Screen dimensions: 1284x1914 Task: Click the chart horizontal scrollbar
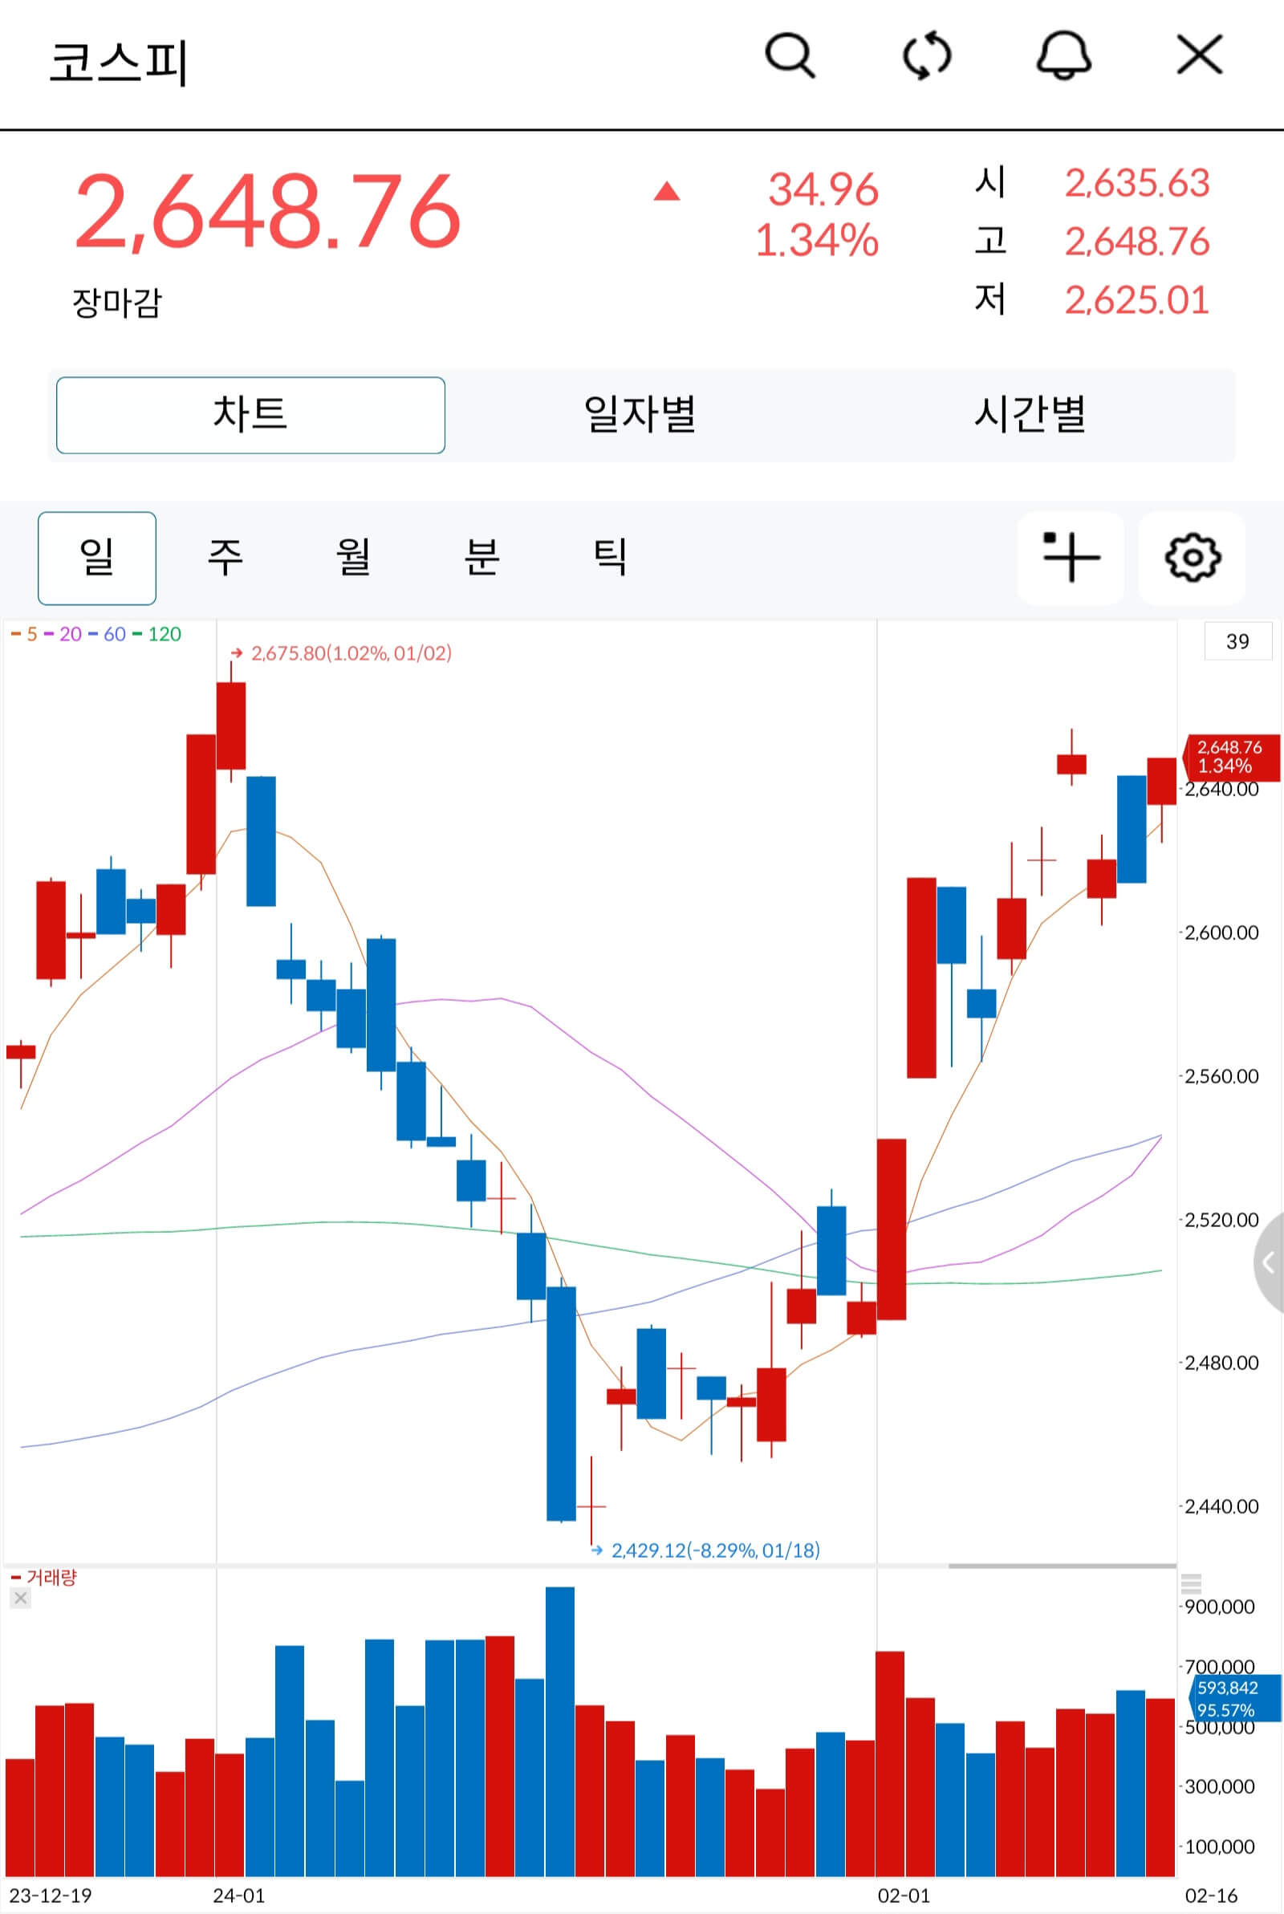point(1062,1566)
